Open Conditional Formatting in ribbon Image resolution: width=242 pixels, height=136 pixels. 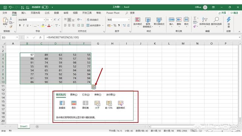(138, 22)
